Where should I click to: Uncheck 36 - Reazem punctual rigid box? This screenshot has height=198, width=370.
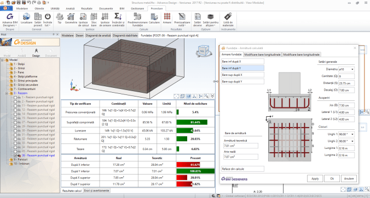(x=15, y=155)
